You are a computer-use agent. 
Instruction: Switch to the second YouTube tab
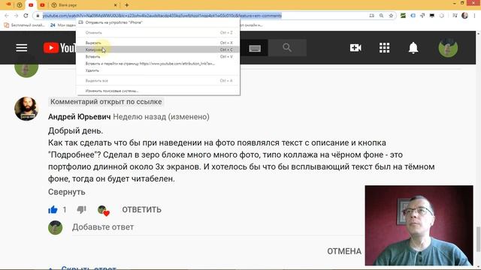pos(42,5)
